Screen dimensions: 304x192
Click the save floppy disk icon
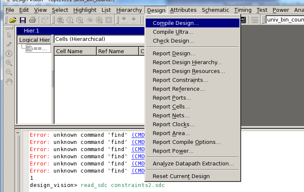click(x=23, y=20)
